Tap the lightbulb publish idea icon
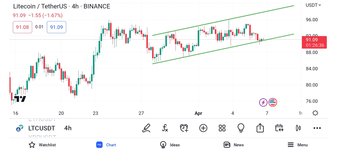 [x=241, y=128]
